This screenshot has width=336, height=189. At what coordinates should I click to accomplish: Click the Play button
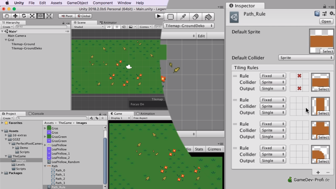pos(159,16)
